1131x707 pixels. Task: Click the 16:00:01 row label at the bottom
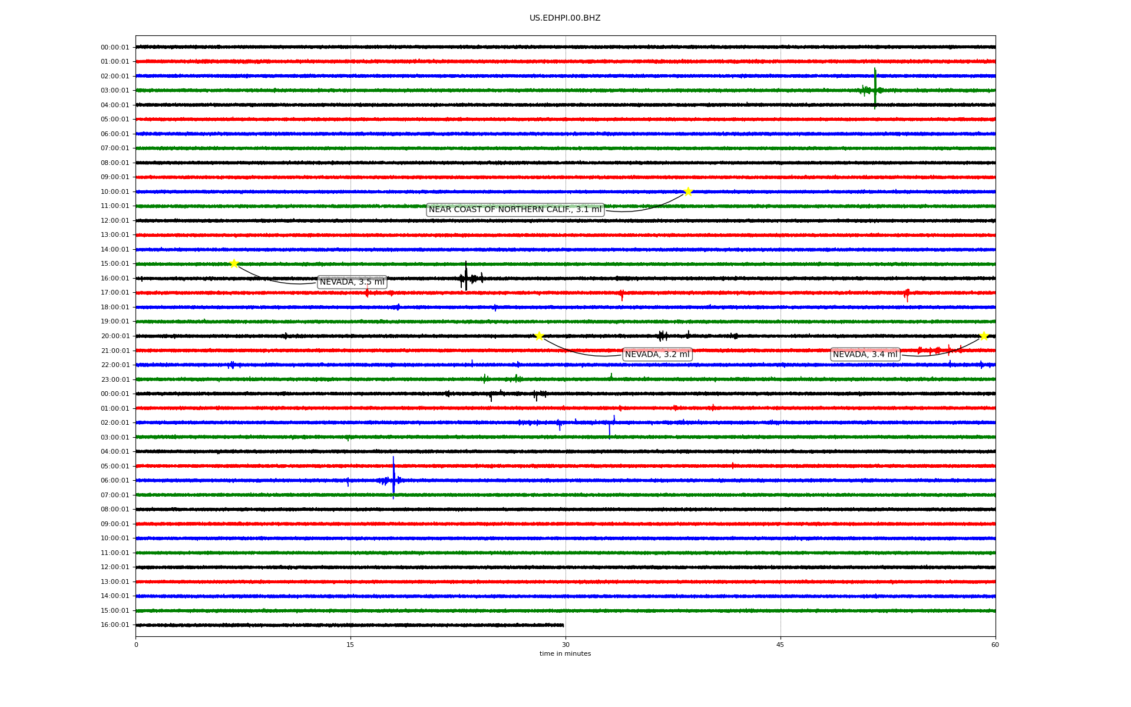point(115,625)
